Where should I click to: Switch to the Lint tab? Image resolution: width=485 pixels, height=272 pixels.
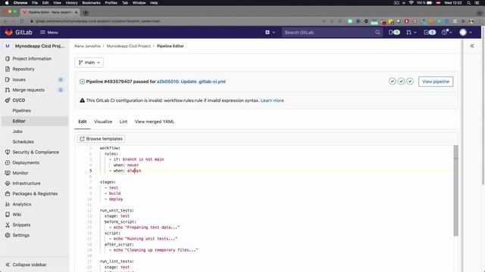tap(124, 122)
